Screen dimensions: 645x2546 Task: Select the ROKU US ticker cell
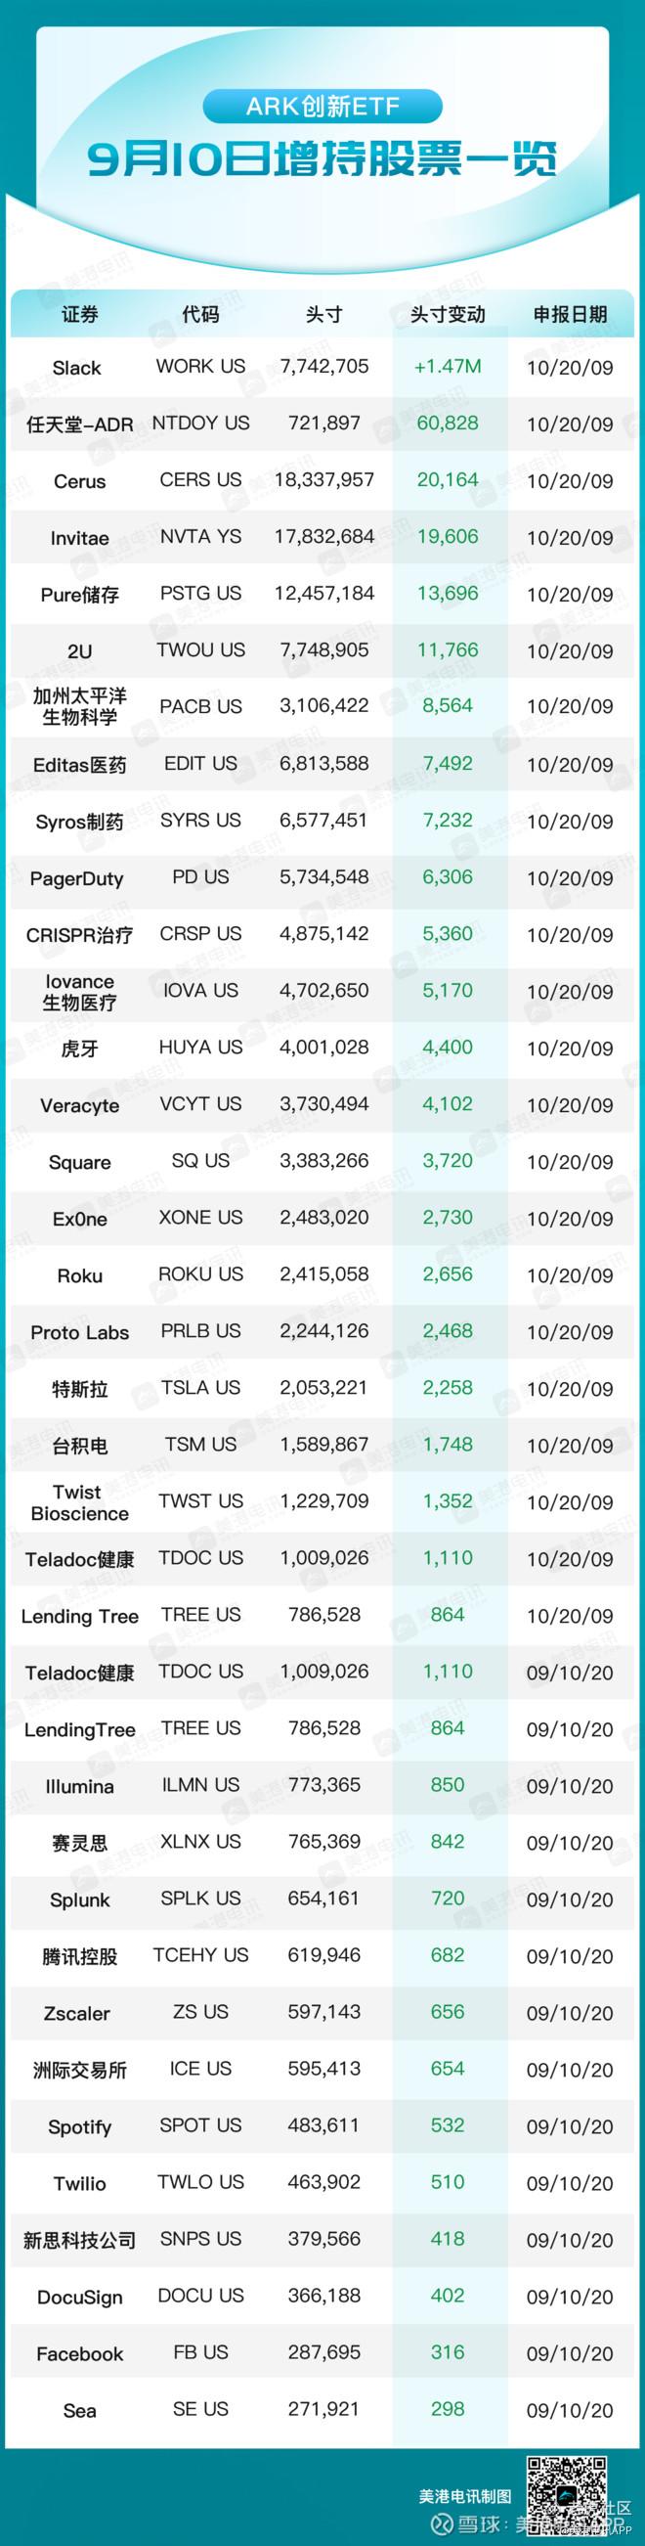200,1275
